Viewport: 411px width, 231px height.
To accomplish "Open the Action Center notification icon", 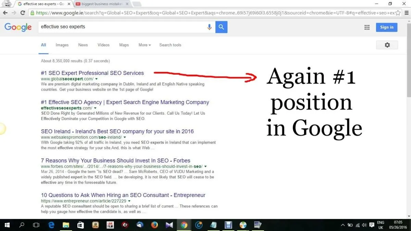I will click(x=372, y=225).
